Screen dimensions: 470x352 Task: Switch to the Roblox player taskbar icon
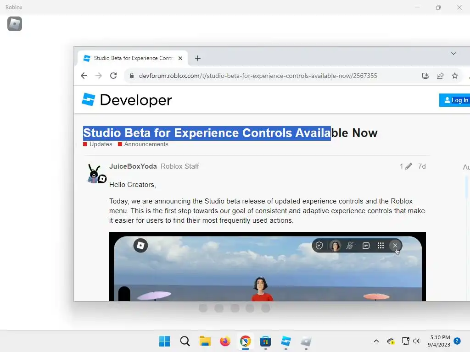(x=306, y=341)
